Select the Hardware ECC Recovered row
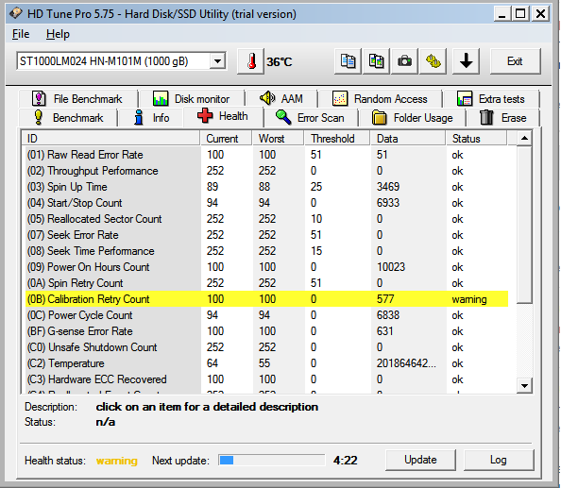The image size is (561, 488). 267,379
